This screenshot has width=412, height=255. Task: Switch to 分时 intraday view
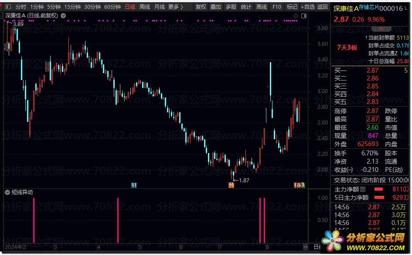[x=21, y=7]
